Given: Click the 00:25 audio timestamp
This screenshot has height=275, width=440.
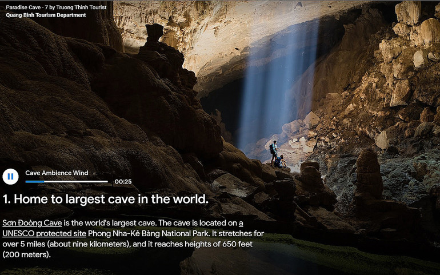Looking at the screenshot, I should click(x=123, y=181).
